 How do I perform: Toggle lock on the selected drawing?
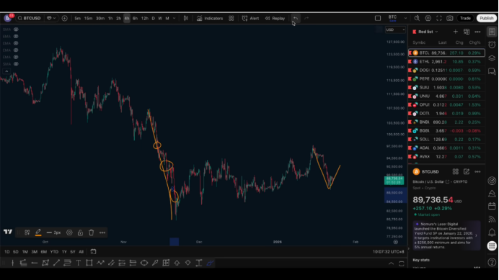[x=80, y=232]
